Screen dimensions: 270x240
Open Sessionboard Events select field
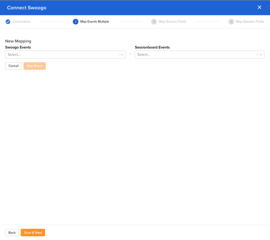click(x=199, y=54)
